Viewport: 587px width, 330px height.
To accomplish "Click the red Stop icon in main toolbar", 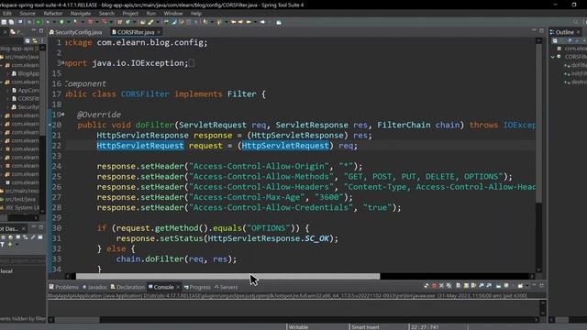I will 90,22.
